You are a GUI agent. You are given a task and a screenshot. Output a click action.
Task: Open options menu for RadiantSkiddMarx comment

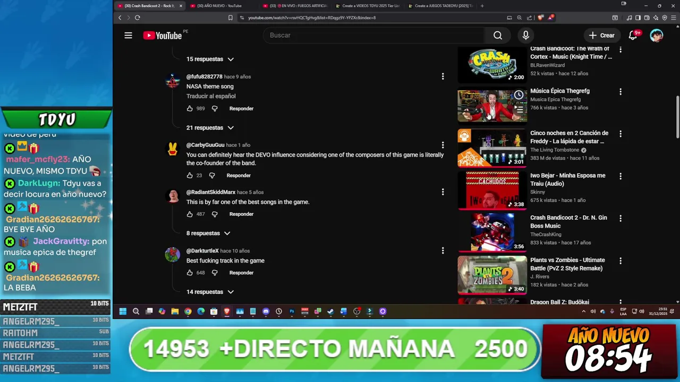click(443, 192)
